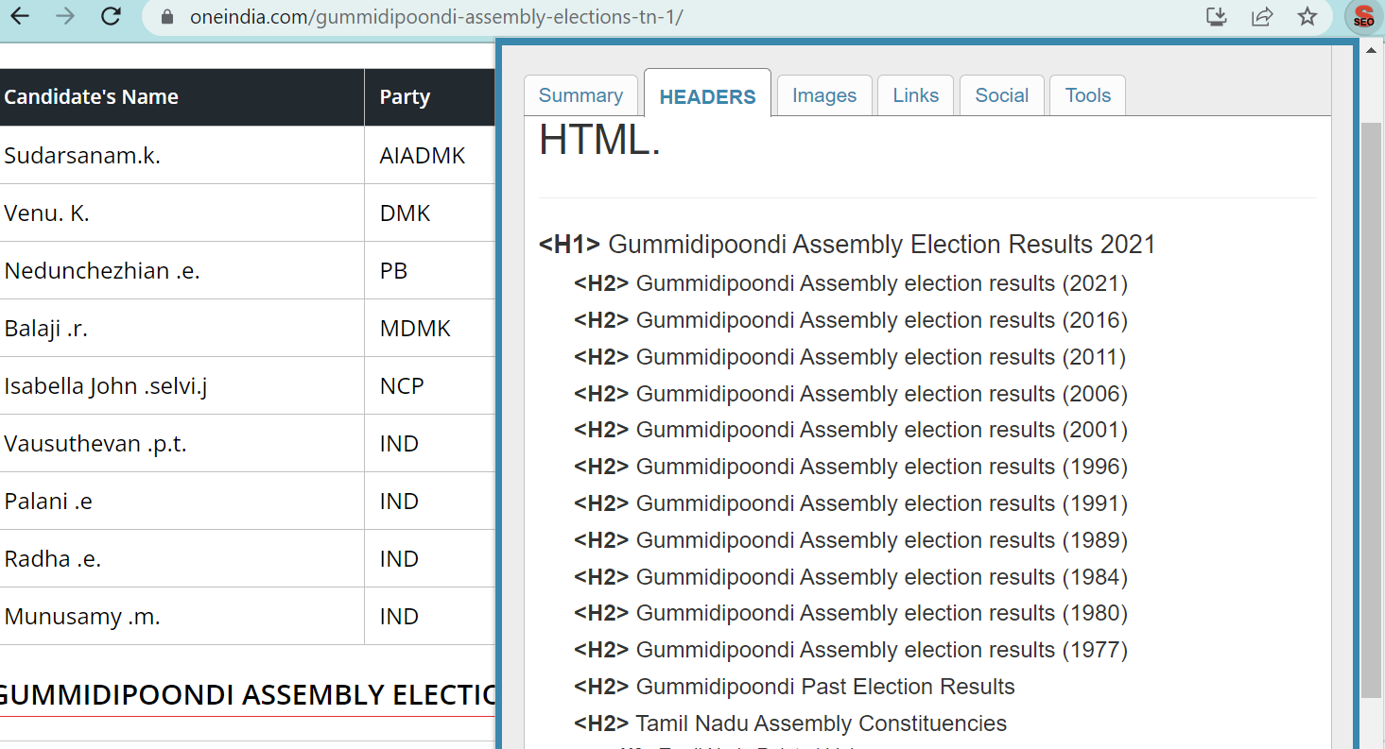Click the large HTML. title in panel
Screen dimensions: 1385x749
pyautogui.click(x=599, y=140)
